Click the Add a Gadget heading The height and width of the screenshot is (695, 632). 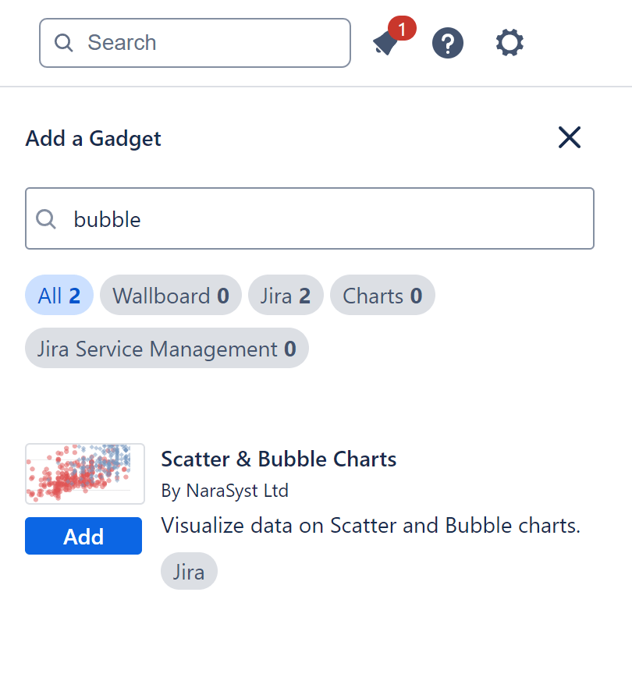93,138
